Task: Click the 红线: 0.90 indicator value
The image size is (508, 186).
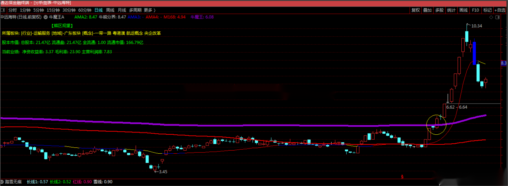Action: click(82, 182)
